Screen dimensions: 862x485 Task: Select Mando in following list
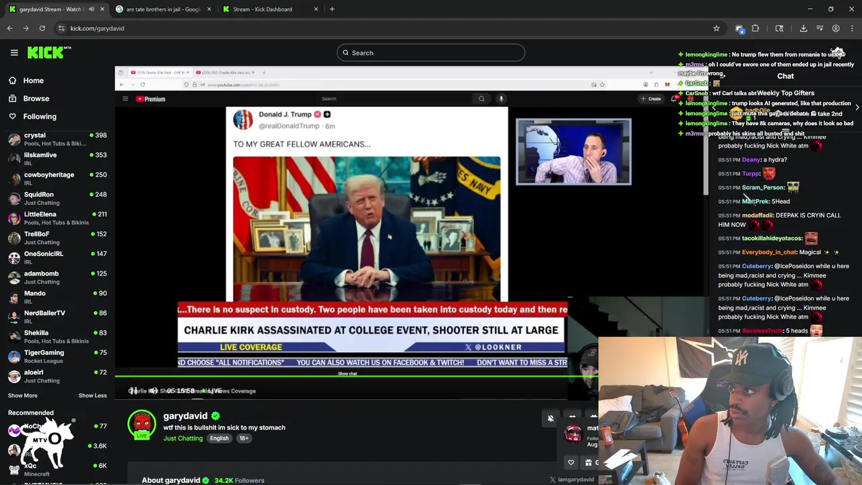pos(57,297)
